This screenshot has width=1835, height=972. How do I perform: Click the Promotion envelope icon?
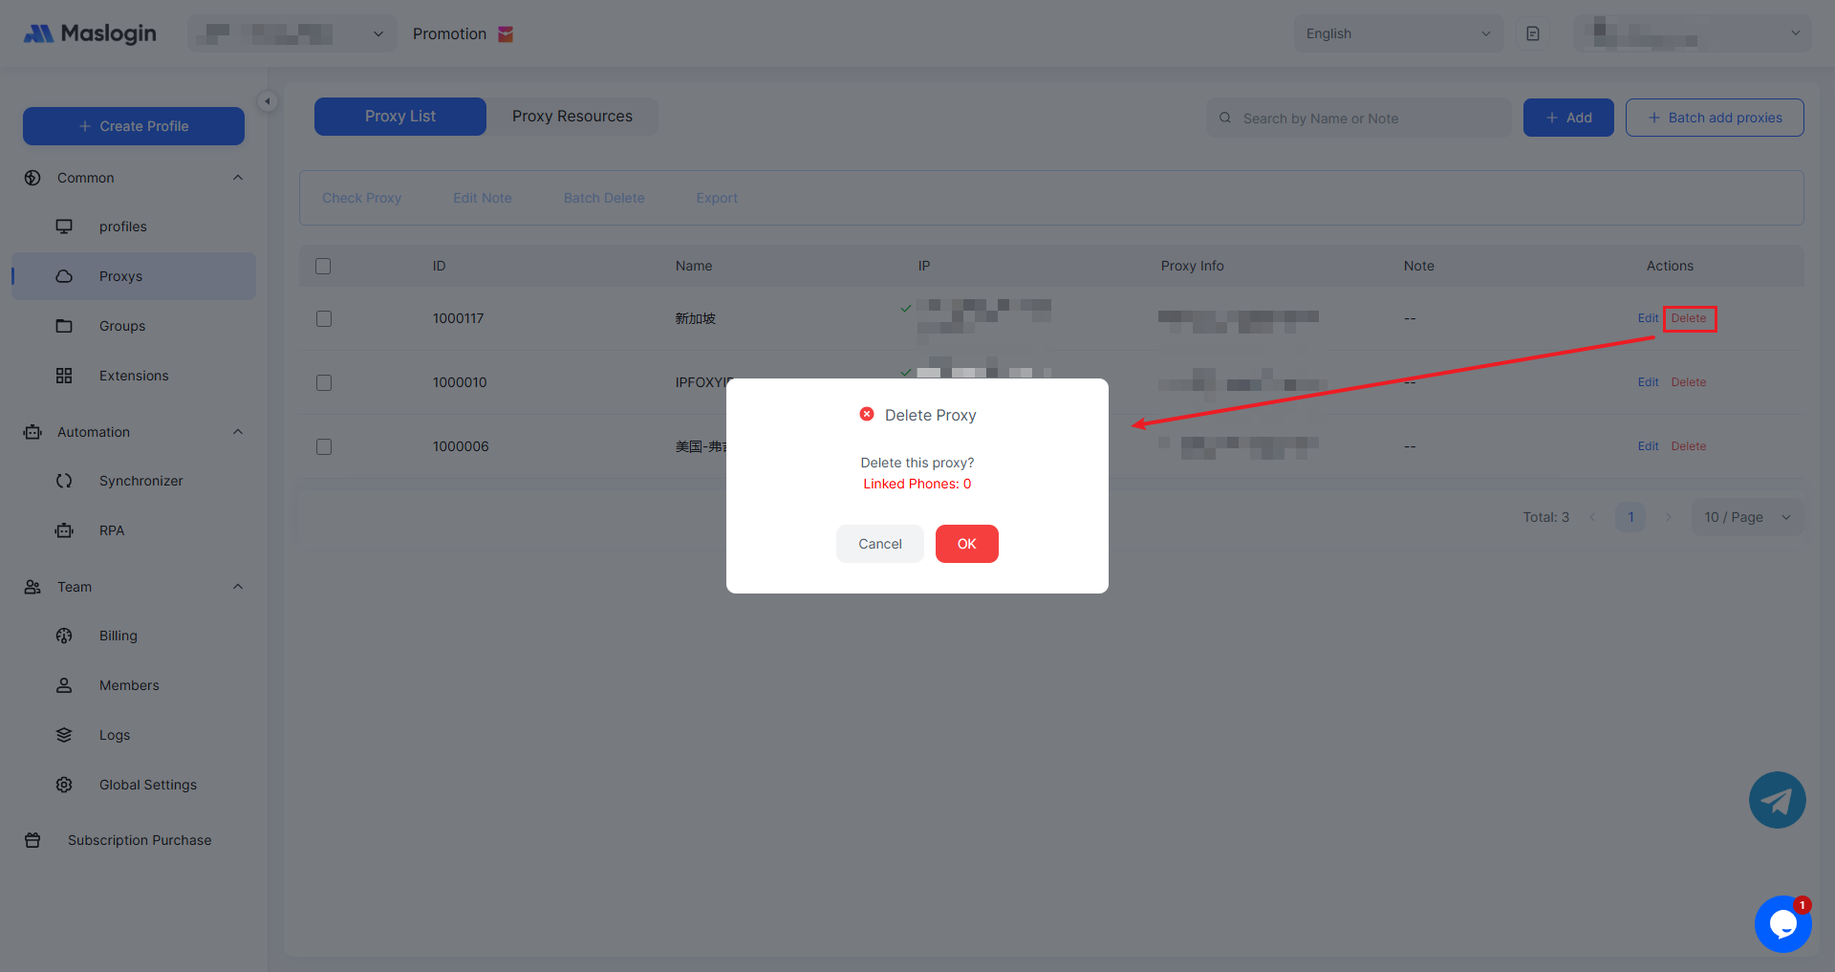pyautogui.click(x=506, y=34)
